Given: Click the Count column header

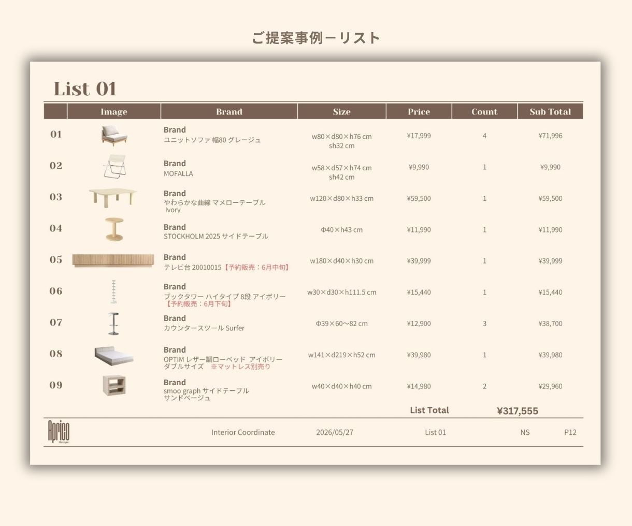Looking at the screenshot, I should 484,111.
